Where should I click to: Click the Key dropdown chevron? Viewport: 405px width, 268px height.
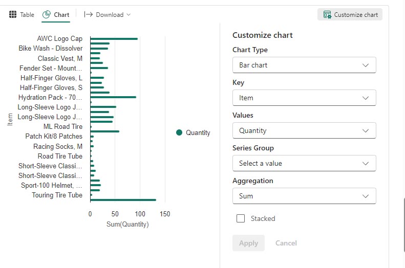tap(366, 98)
